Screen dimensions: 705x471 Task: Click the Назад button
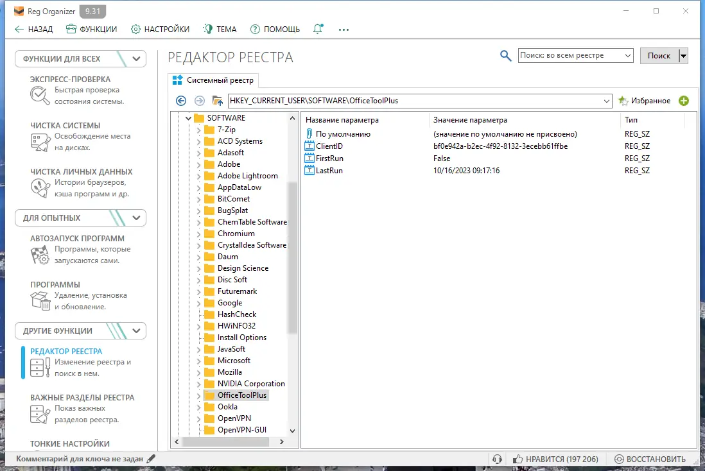tap(34, 30)
